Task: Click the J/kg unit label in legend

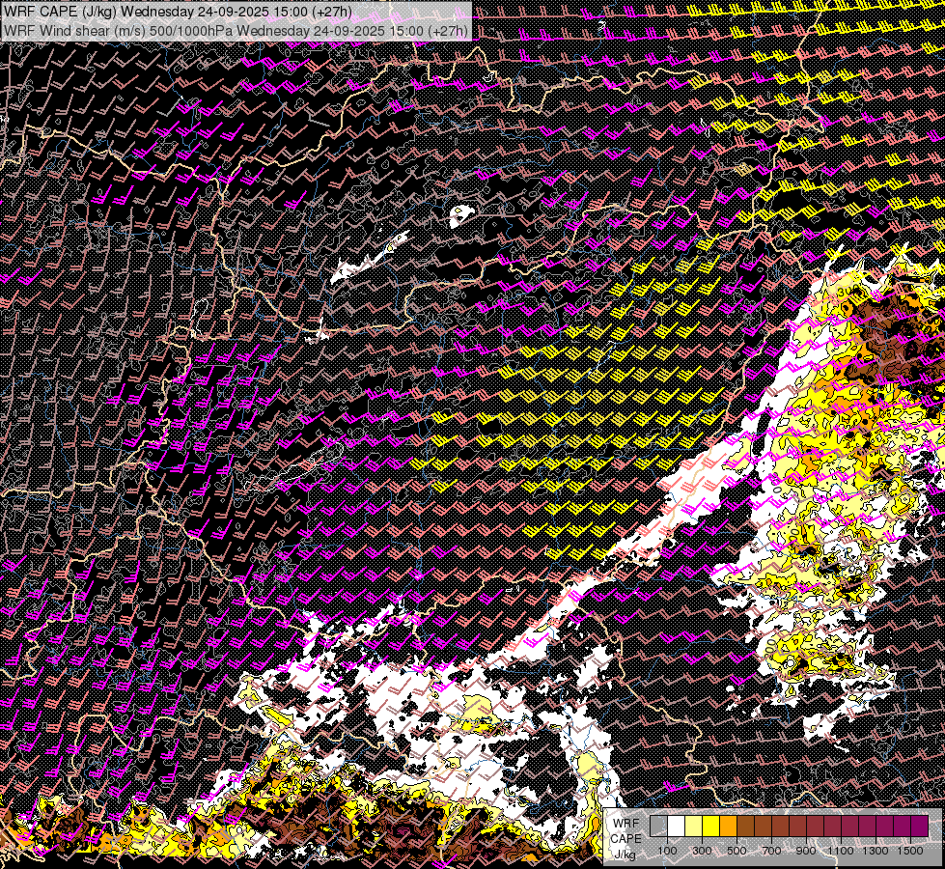Action: coord(625,855)
